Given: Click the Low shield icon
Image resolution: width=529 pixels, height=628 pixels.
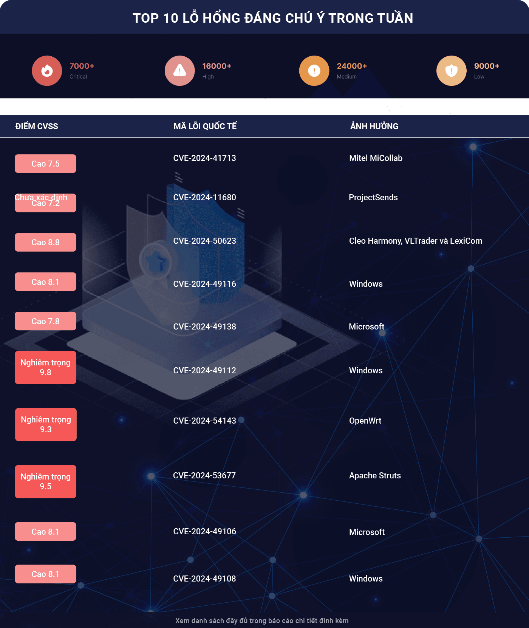Looking at the screenshot, I should (x=452, y=71).
